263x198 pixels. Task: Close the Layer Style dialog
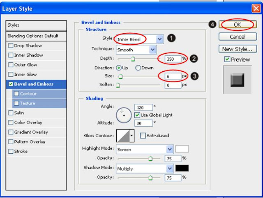[256, 8]
